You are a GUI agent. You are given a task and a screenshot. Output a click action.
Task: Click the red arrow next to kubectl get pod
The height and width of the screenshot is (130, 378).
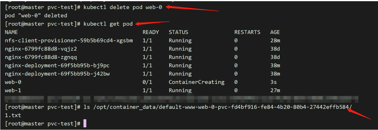click(x=152, y=23)
